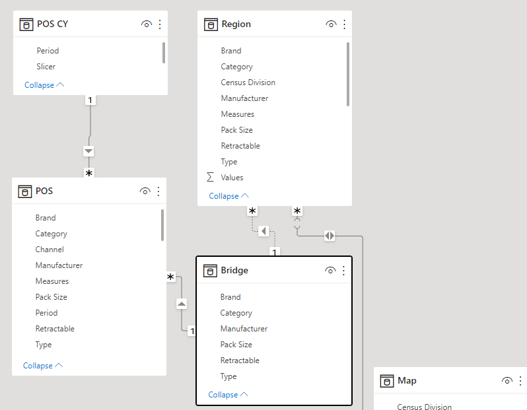This screenshot has height=410, width=527.
Task: Open more options for POS table
Action: [x=158, y=191]
